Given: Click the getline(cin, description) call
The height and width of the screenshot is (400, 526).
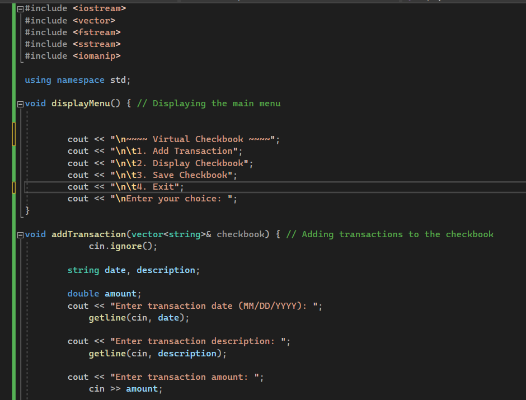Looking at the screenshot, I should point(157,353).
